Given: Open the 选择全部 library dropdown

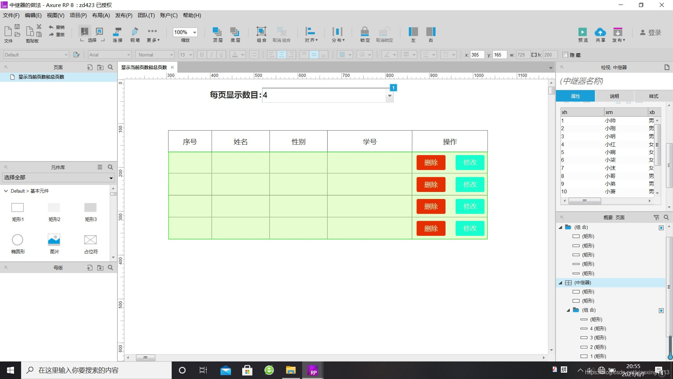Looking at the screenshot, I should tap(111, 178).
